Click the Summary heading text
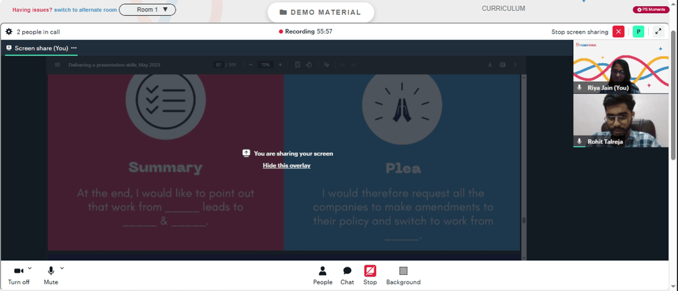 pyautogui.click(x=165, y=168)
